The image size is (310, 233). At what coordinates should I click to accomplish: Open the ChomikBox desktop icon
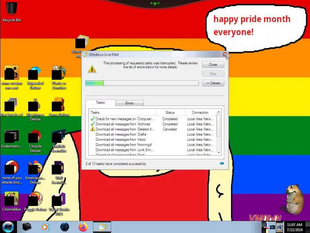click(x=12, y=201)
